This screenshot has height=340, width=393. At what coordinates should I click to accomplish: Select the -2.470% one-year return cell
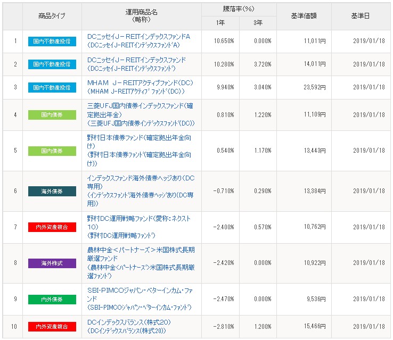click(220, 299)
